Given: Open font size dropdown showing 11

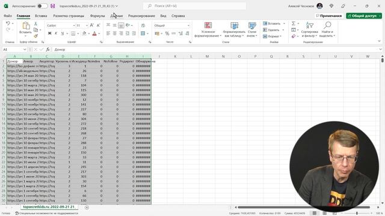Looking at the screenshot, I should coord(87,25).
